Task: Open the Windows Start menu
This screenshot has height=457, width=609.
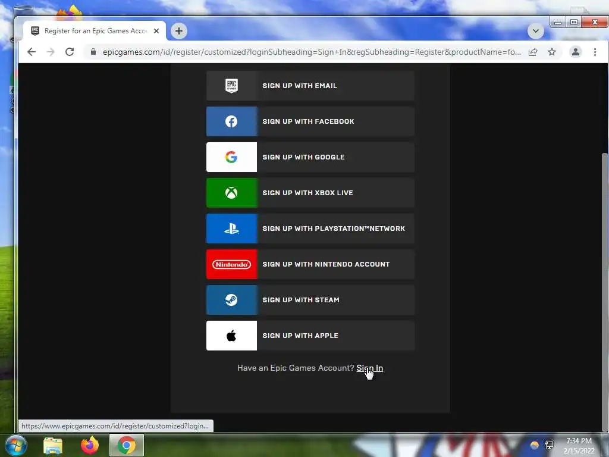Action: click(x=16, y=445)
